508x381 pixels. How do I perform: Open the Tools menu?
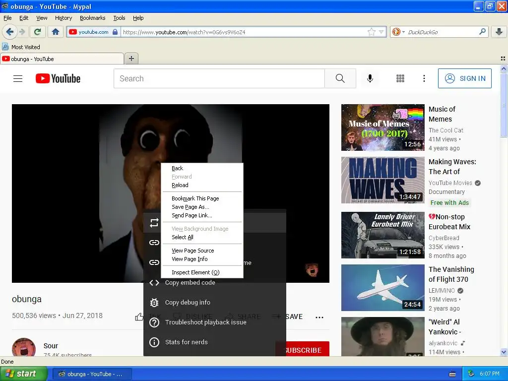coord(119,18)
